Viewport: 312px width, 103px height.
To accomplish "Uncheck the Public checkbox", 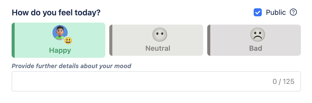I will coord(257,12).
